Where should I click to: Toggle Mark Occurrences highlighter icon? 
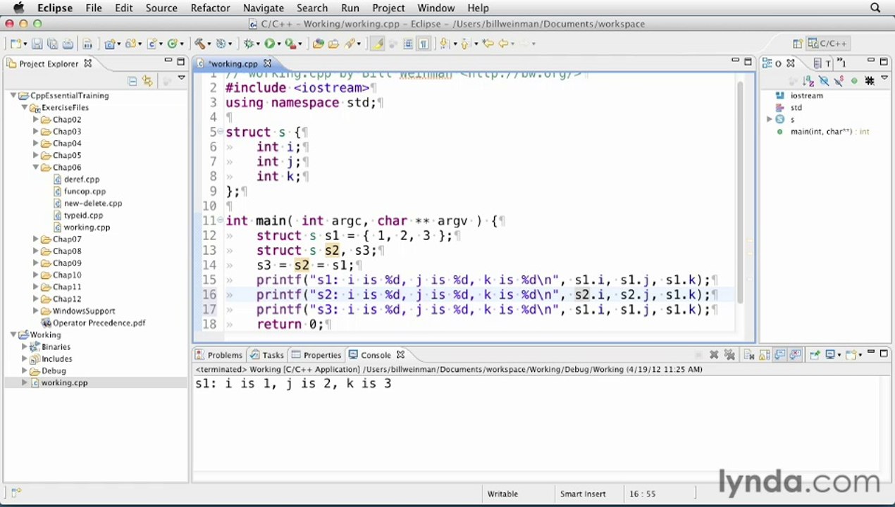coord(377,44)
